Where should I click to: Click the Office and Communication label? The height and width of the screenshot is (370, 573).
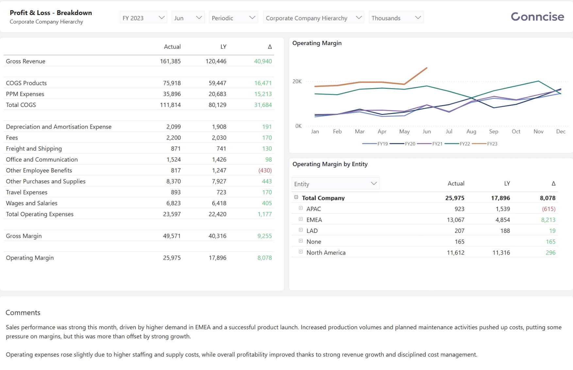pyautogui.click(x=42, y=159)
